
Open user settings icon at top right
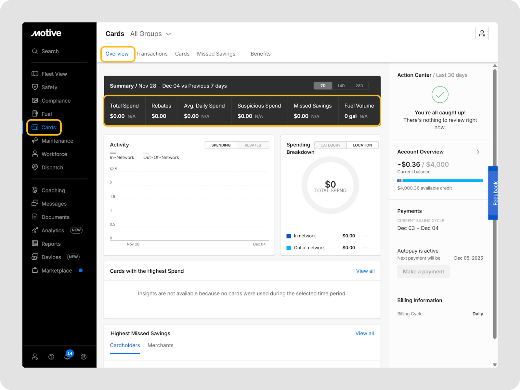[482, 33]
